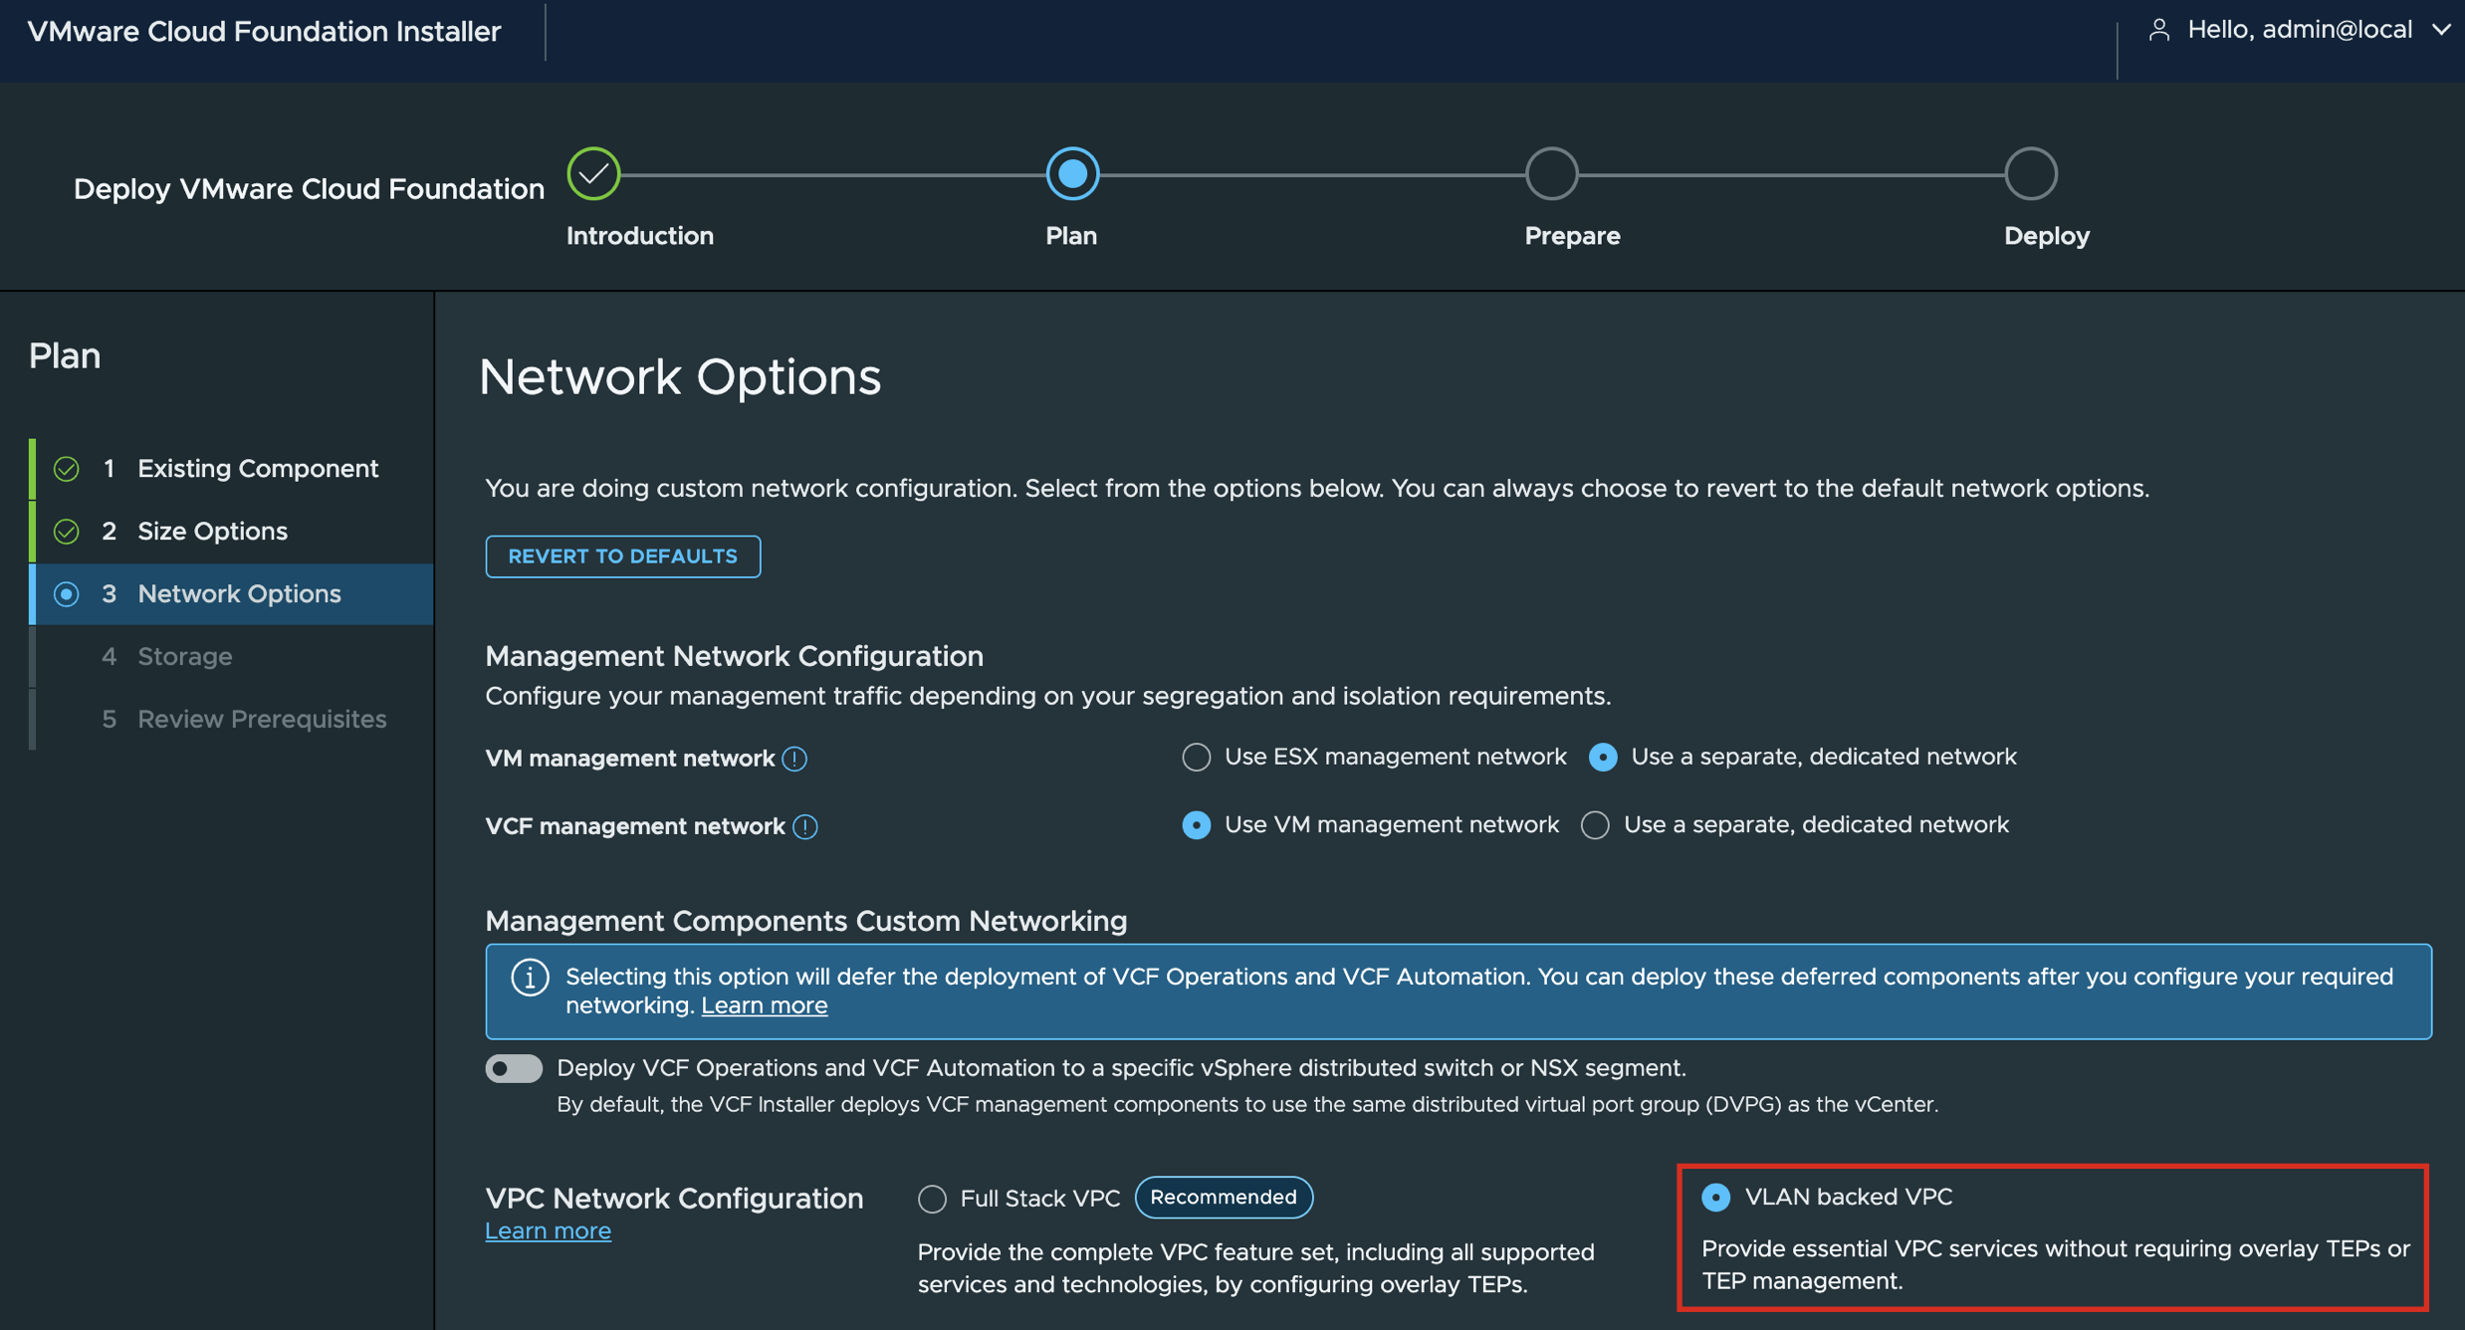The image size is (2465, 1330).
Task: Select Use ESX management network radio
Action: (1197, 758)
